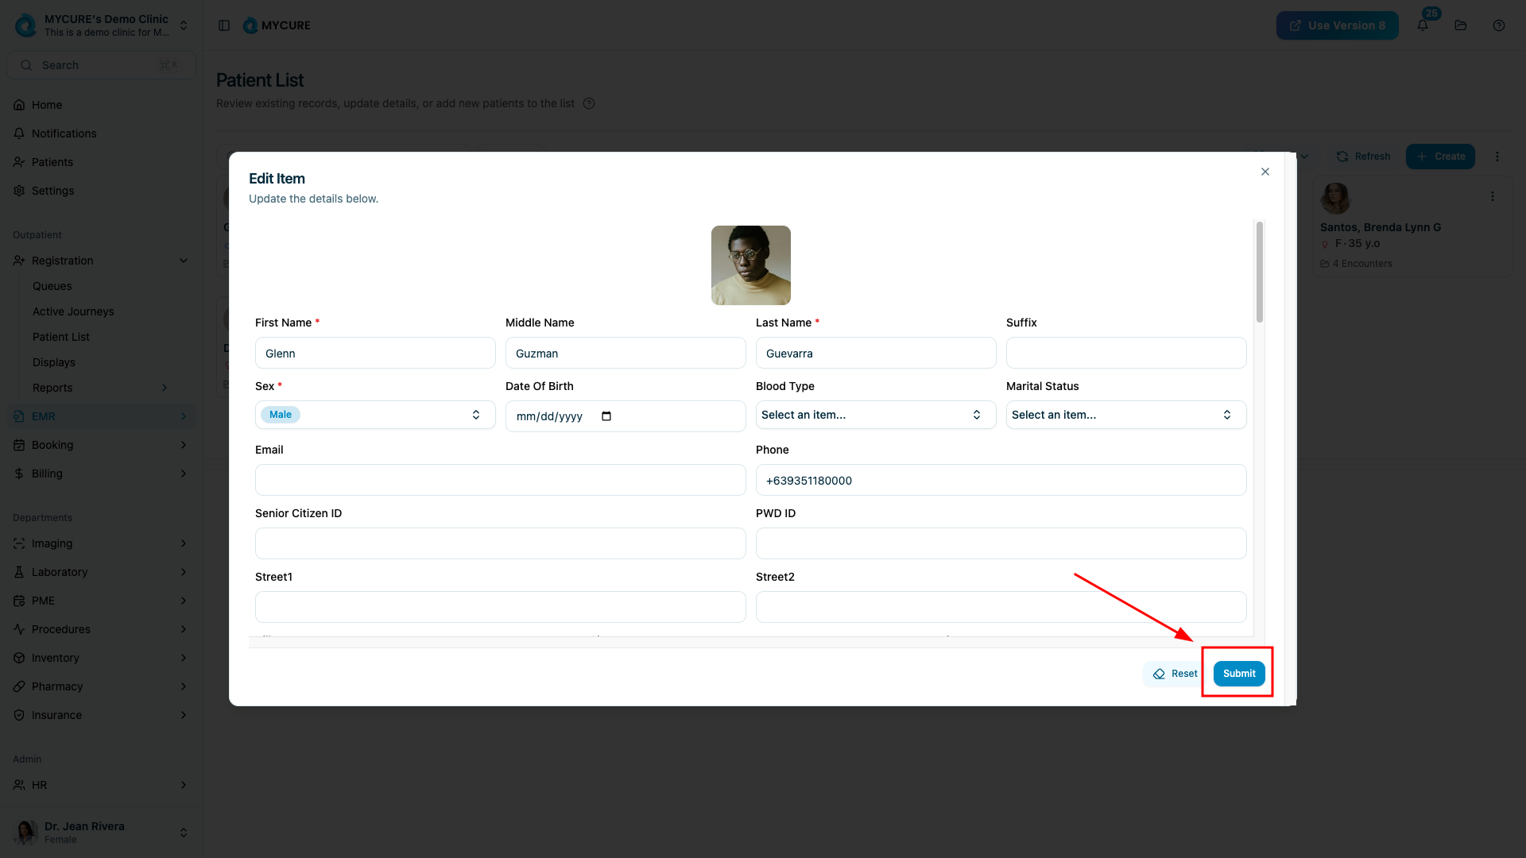Click the help question mark icon
Viewport: 1526px width, 858px height.
point(1499,25)
